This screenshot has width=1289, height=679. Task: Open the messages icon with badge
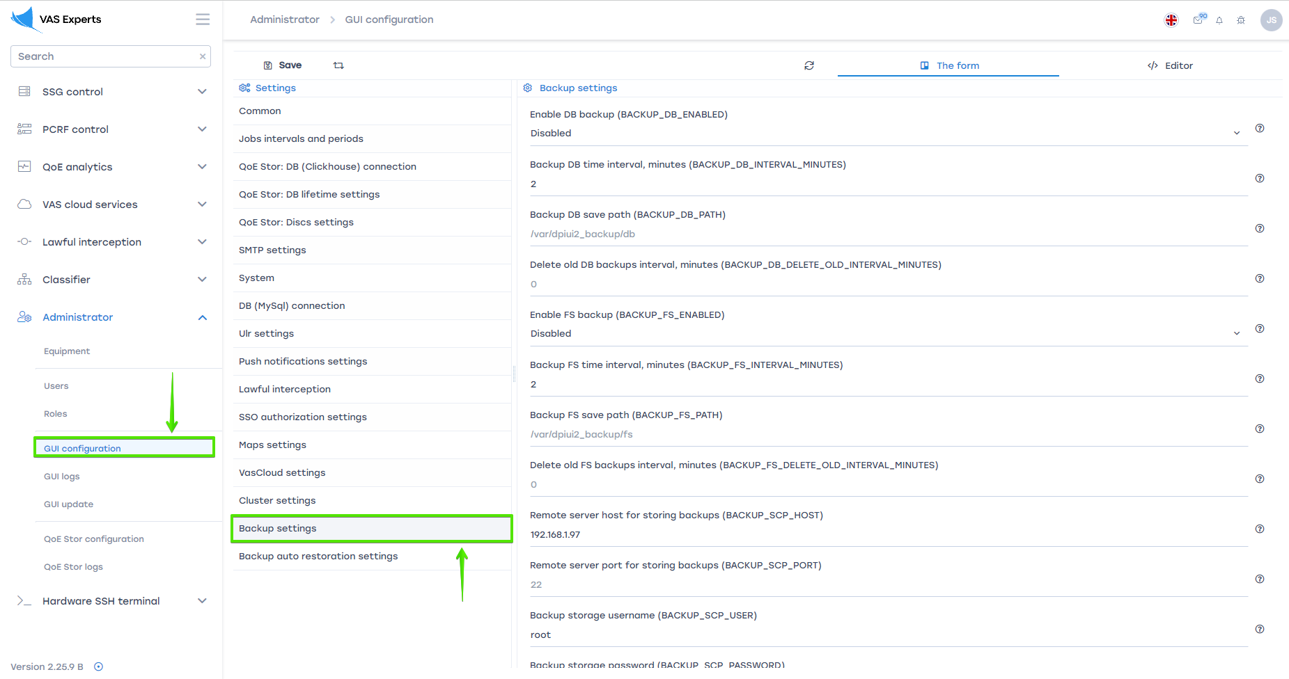coord(1198,20)
